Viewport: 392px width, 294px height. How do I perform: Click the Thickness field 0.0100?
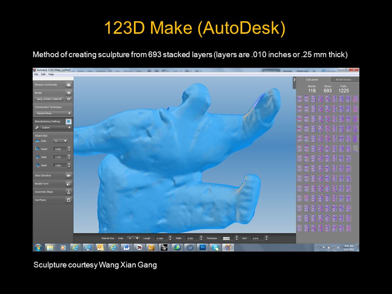pyautogui.click(x=228, y=238)
